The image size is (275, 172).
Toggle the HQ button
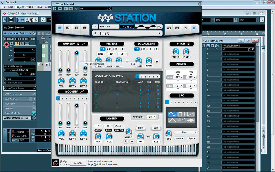[x=159, y=27]
